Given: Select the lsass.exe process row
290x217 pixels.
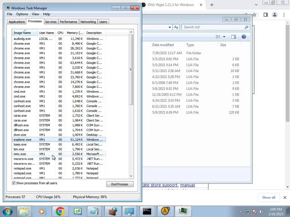Looking at the screenshot, I should tap(59, 144).
